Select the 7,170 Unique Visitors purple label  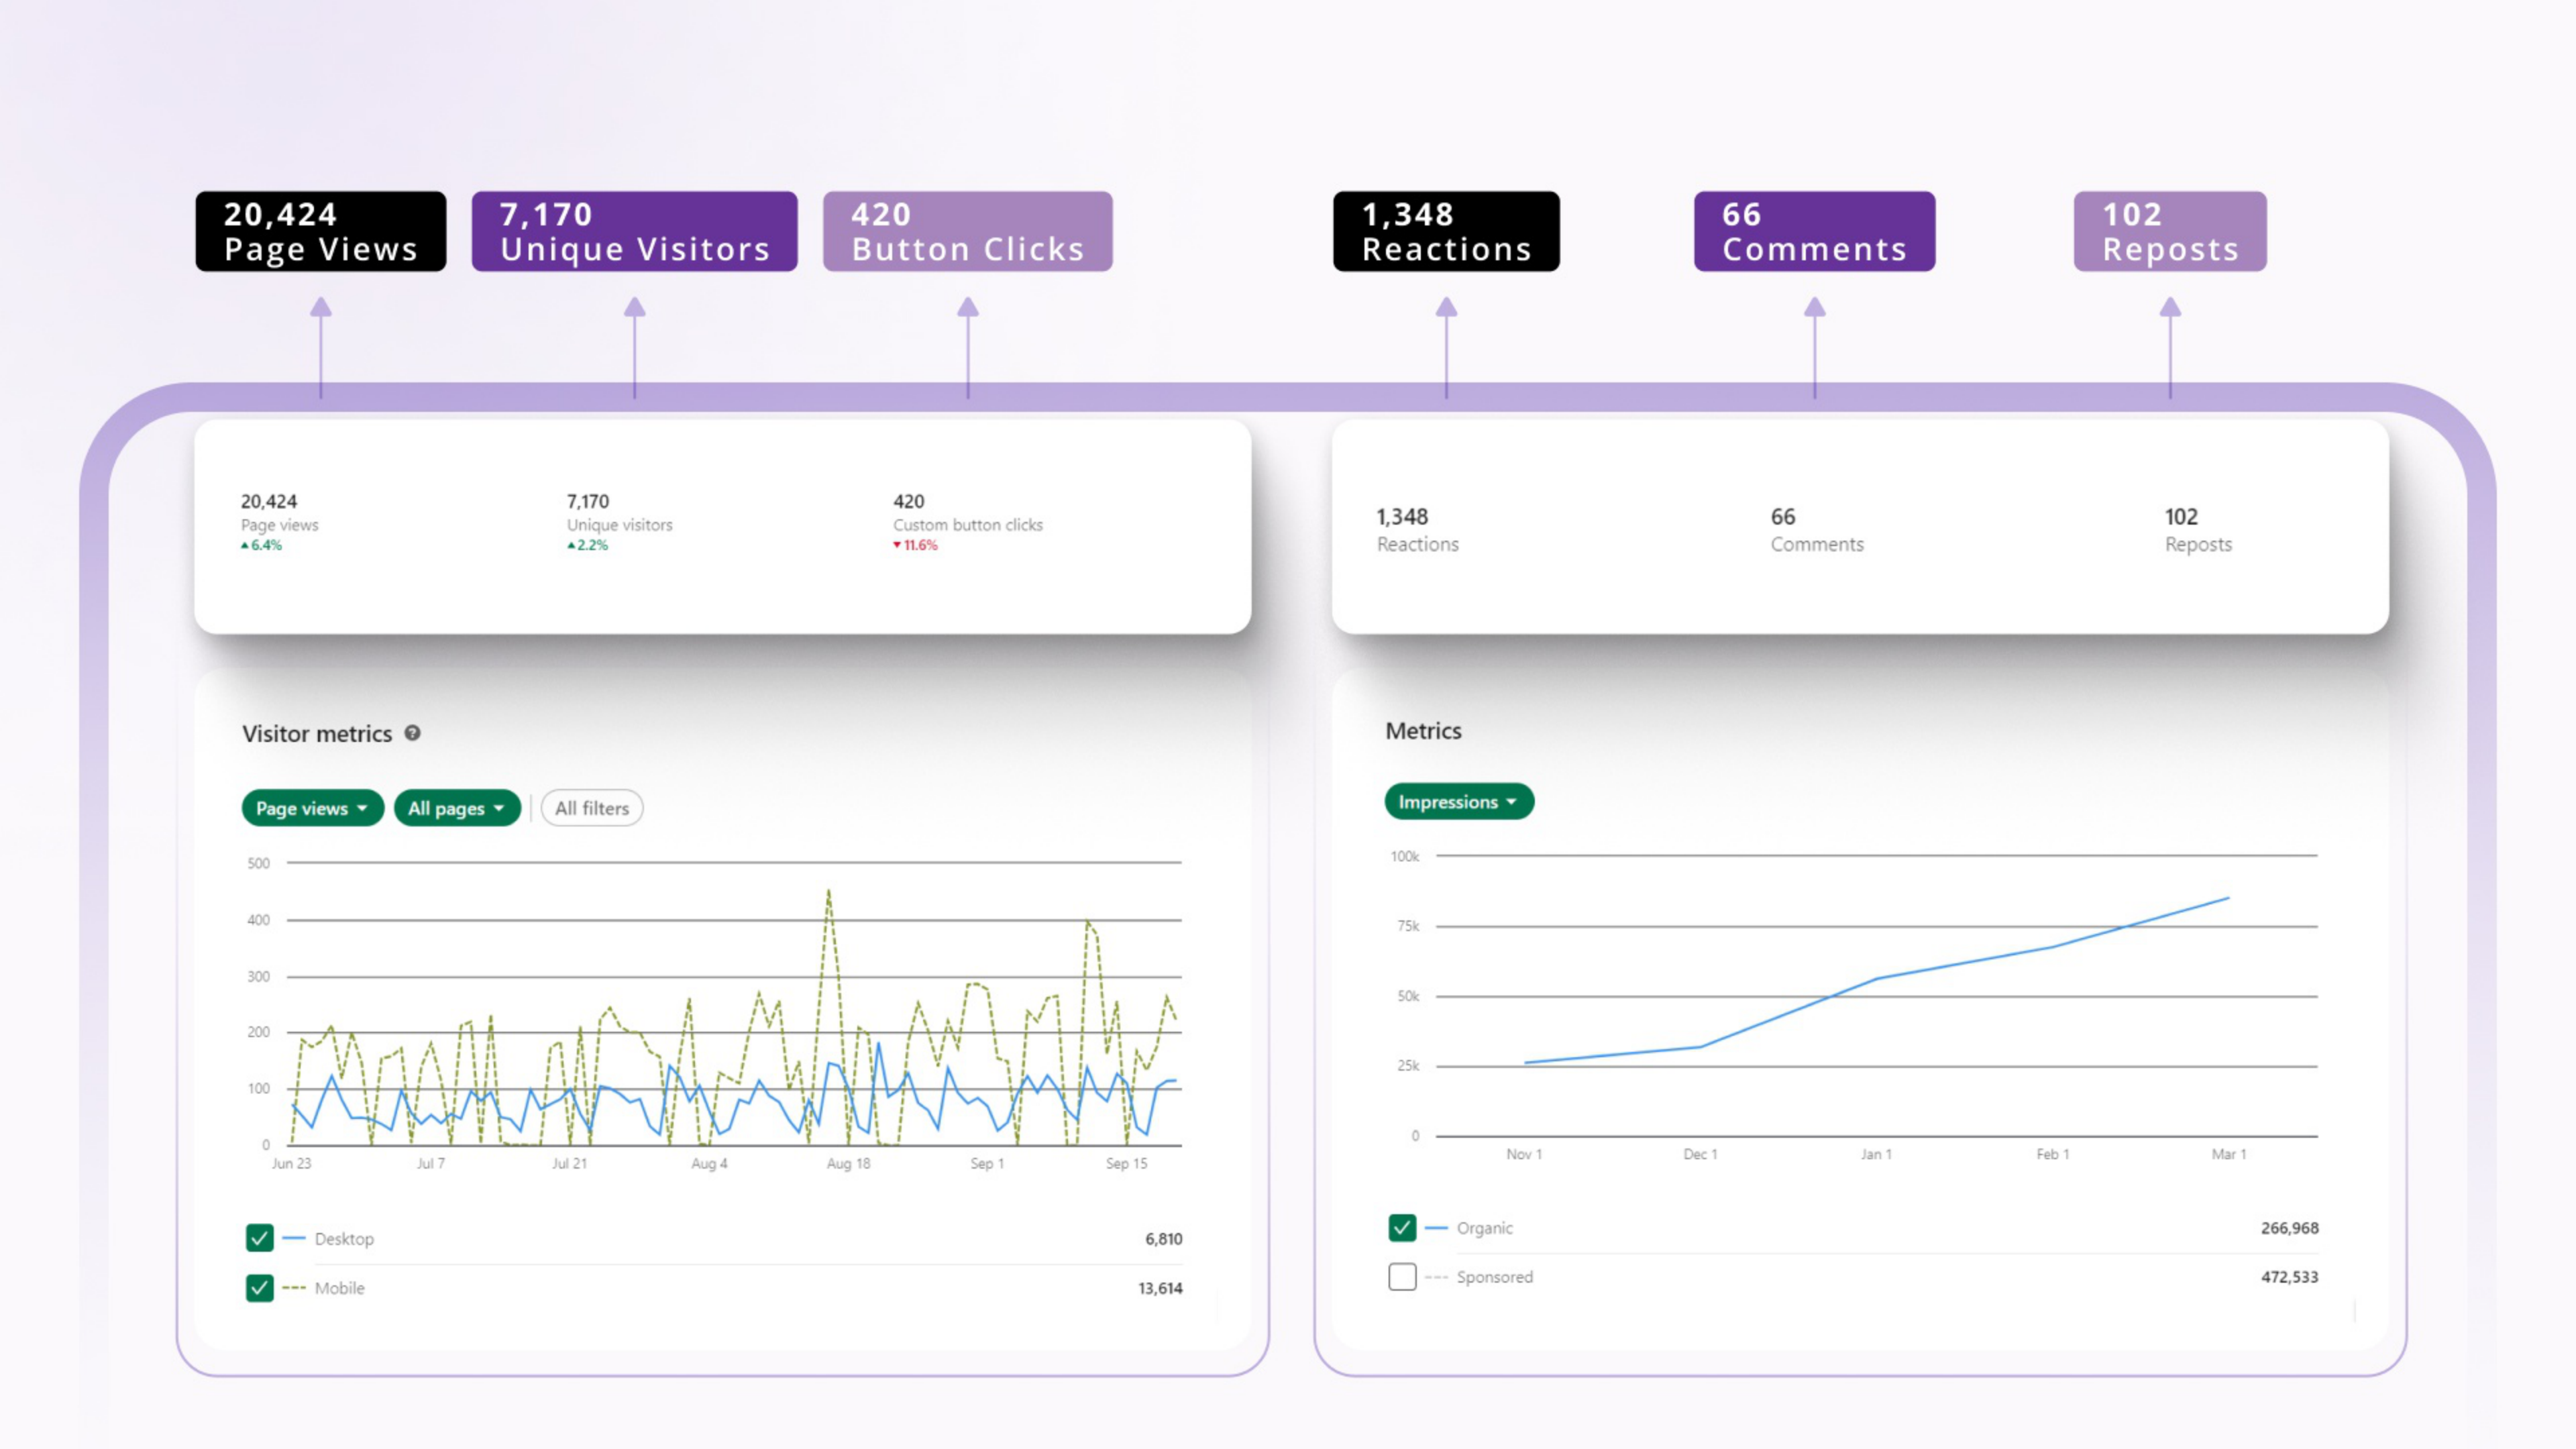(x=635, y=231)
